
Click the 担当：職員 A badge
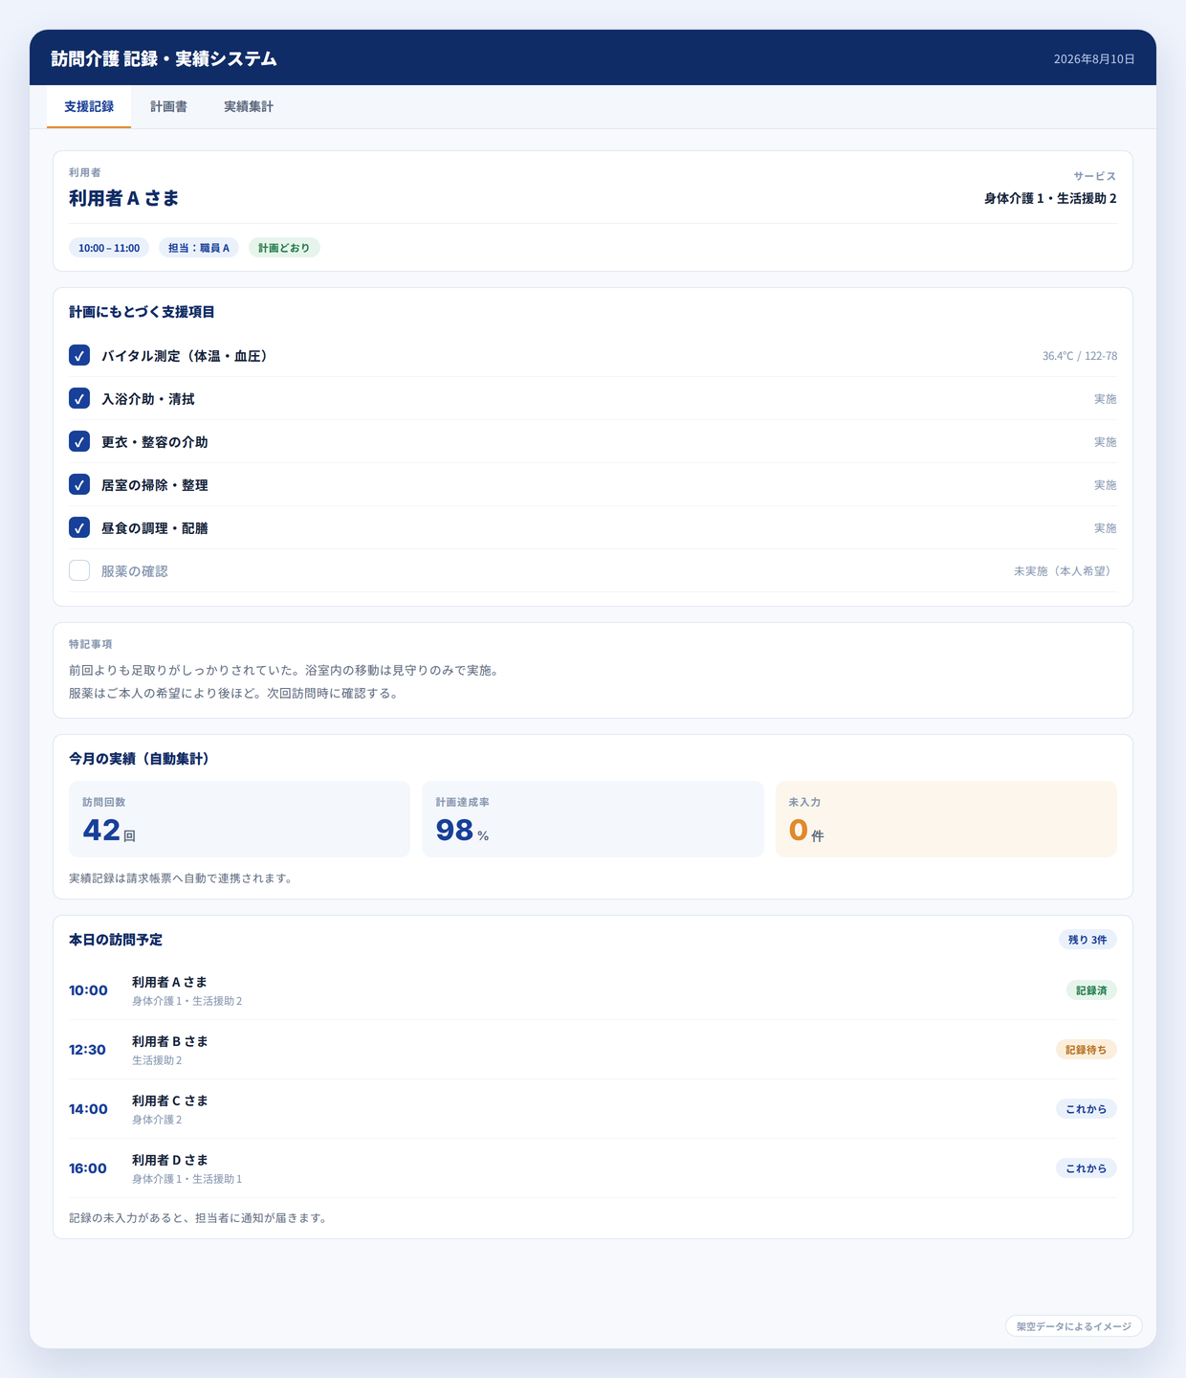[199, 248]
